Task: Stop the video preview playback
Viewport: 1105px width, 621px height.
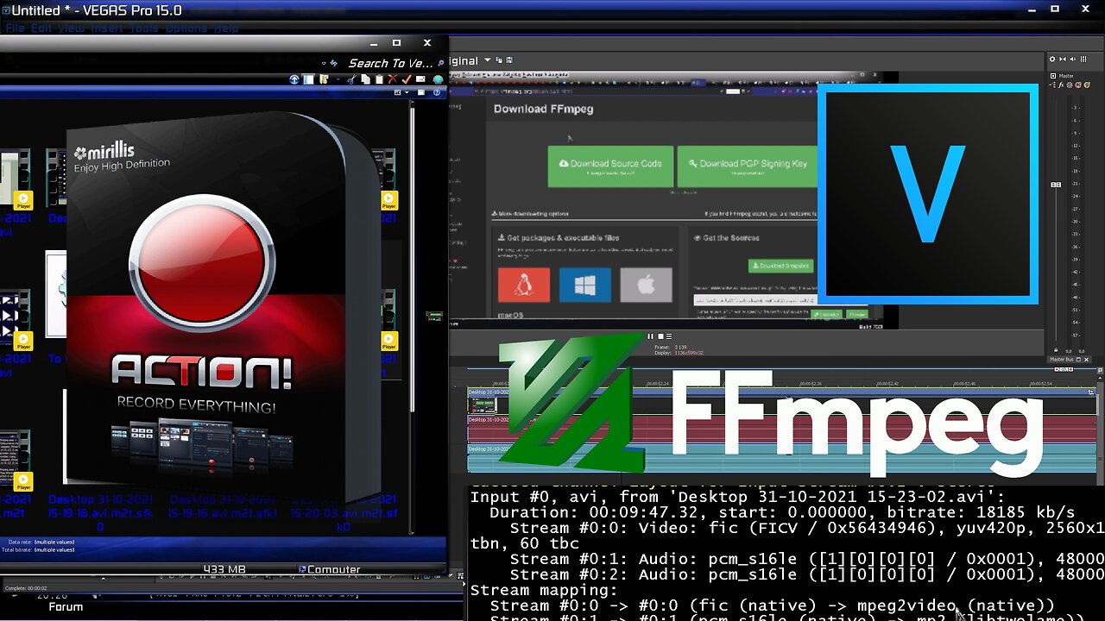Action: pos(660,336)
